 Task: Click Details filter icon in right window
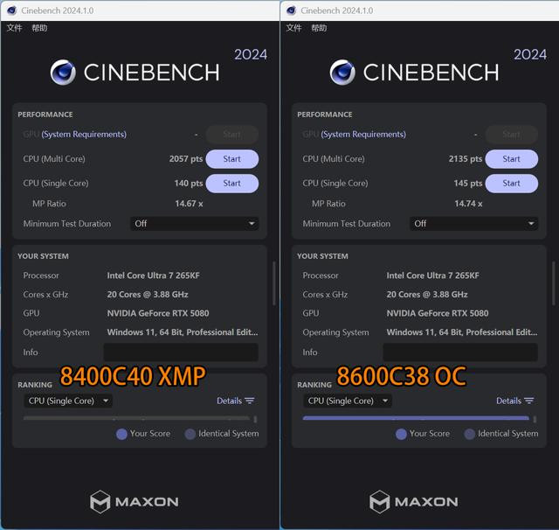click(529, 401)
